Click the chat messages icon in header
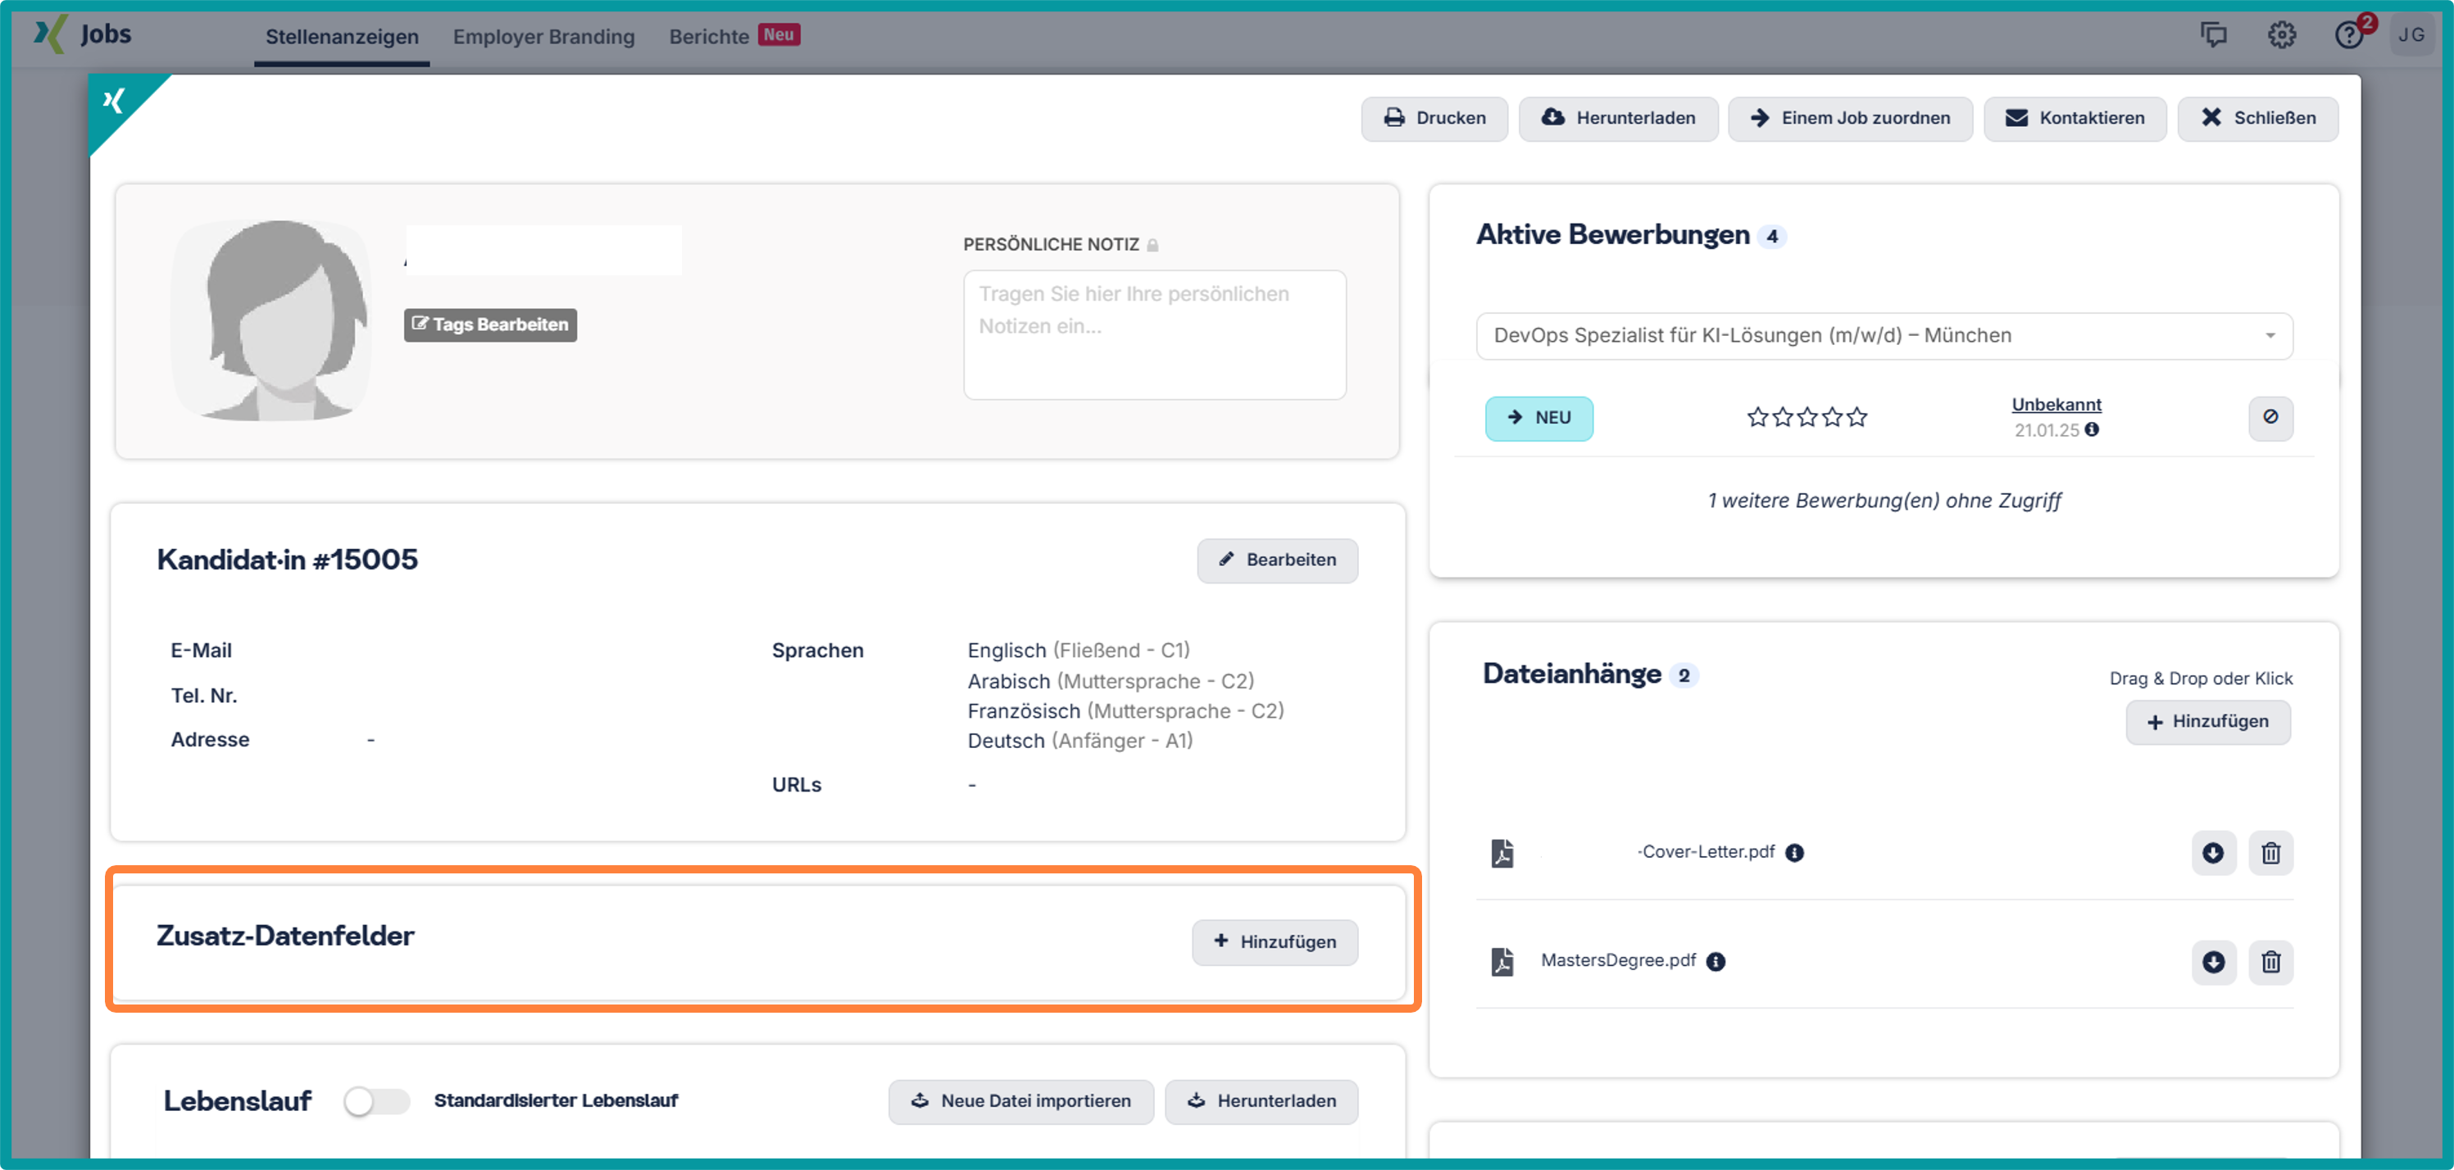 click(2213, 35)
